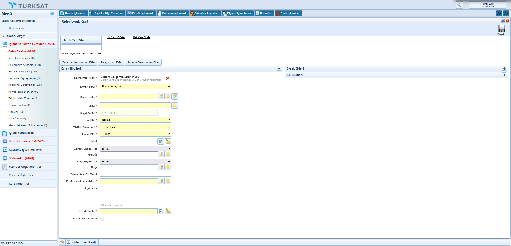The width and height of the screenshot is (511, 246).
Task: Switch to Tarayıcıdan Ekle tab
Action: (111, 62)
